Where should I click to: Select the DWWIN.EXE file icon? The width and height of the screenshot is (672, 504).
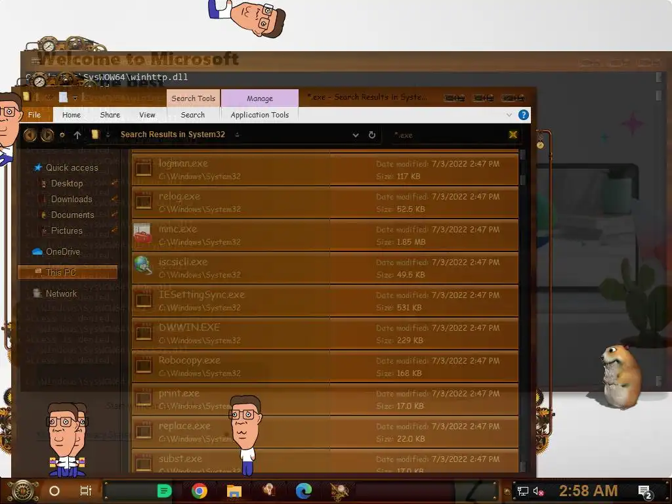[144, 333]
